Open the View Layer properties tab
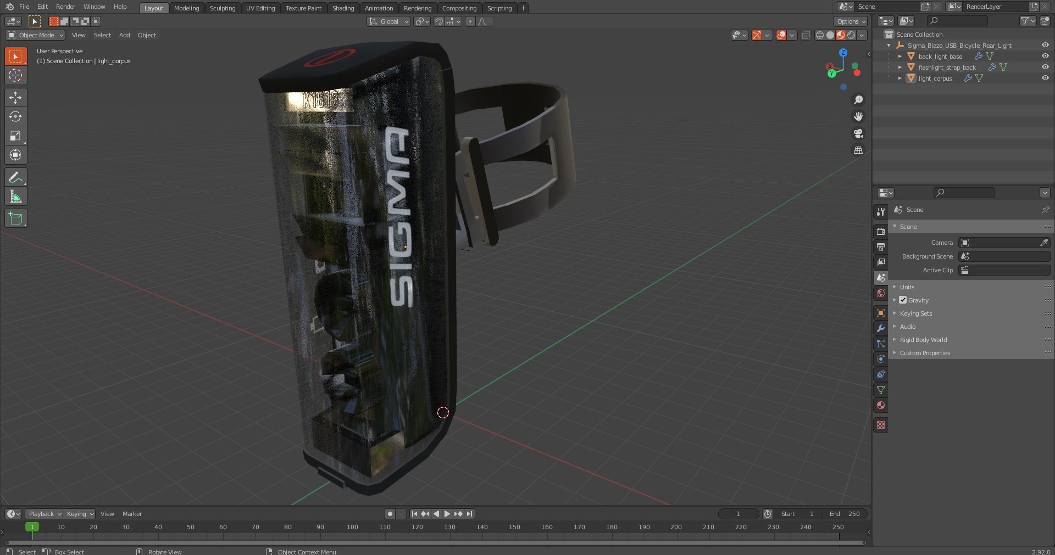 point(881,262)
